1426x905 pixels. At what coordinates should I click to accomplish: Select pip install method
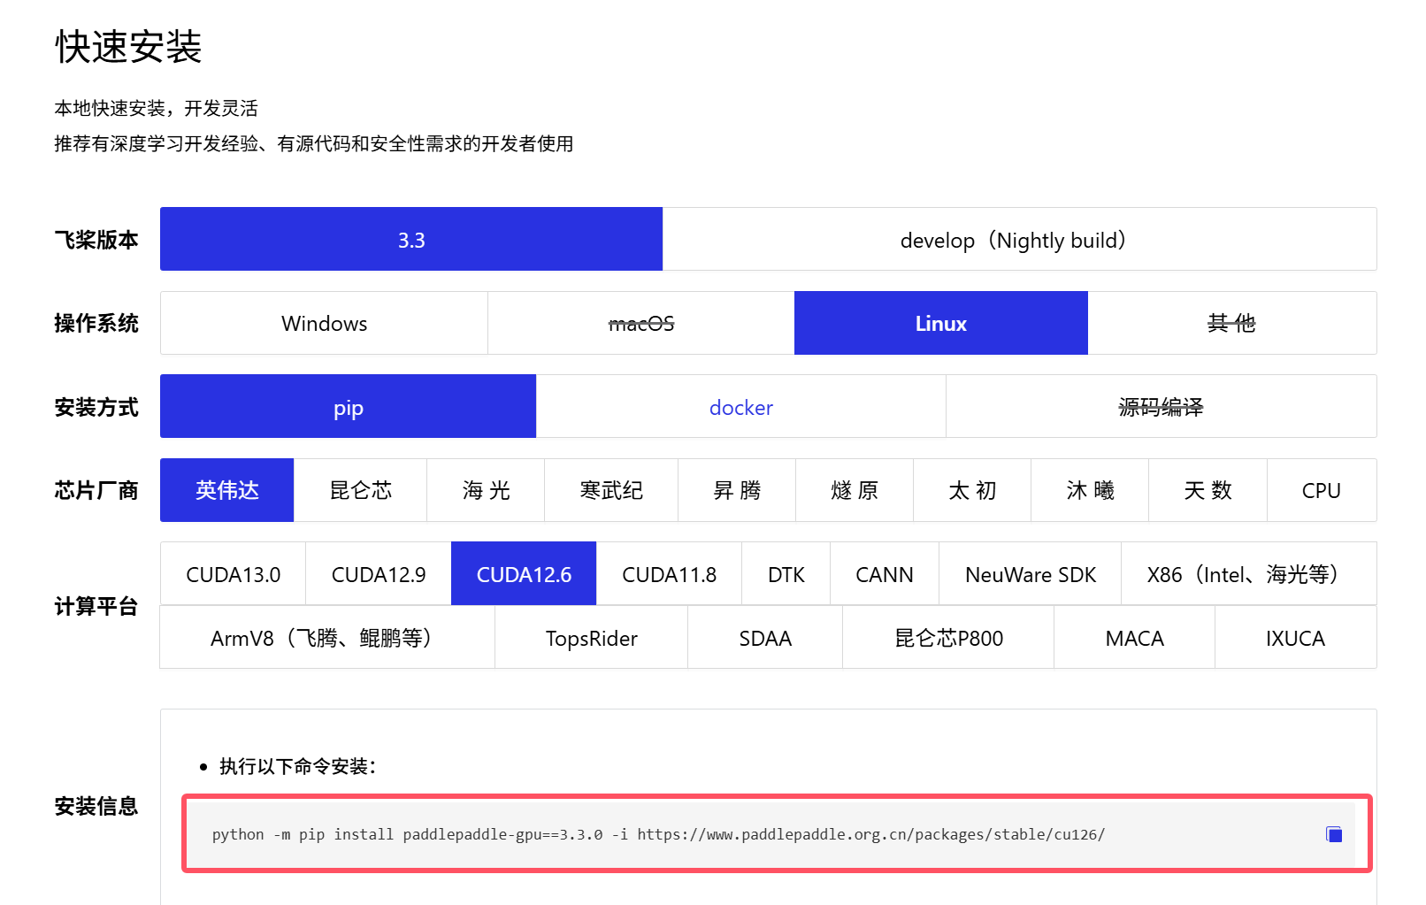pyautogui.click(x=348, y=406)
